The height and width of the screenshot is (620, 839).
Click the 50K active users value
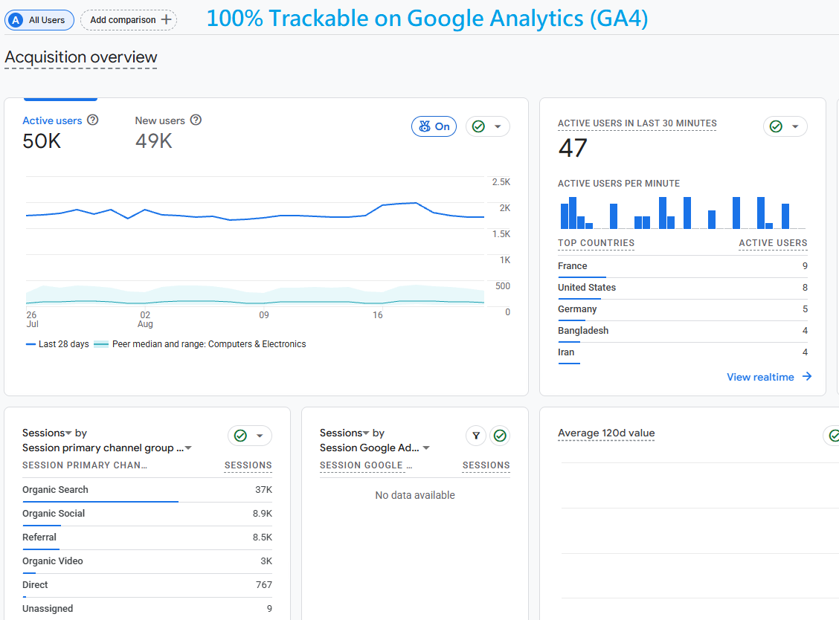pyautogui.click(x=42, y=141)
